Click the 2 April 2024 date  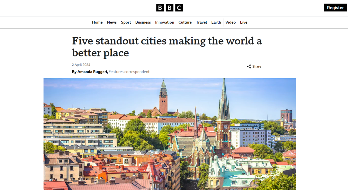(x=81, y=65)
